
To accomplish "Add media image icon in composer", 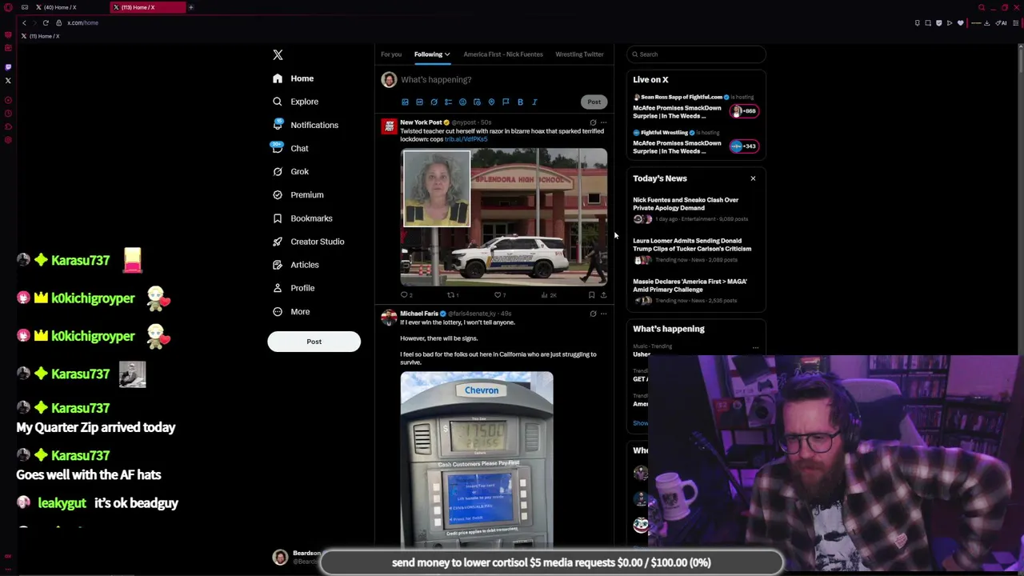I will (x=405, y=102).
